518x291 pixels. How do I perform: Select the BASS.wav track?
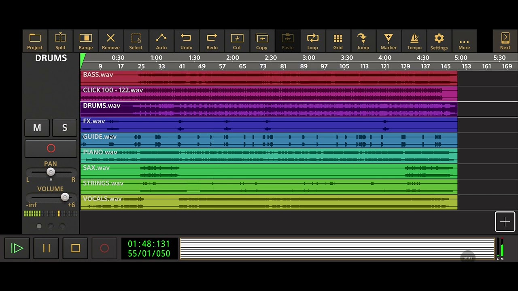tap(269, 78)
